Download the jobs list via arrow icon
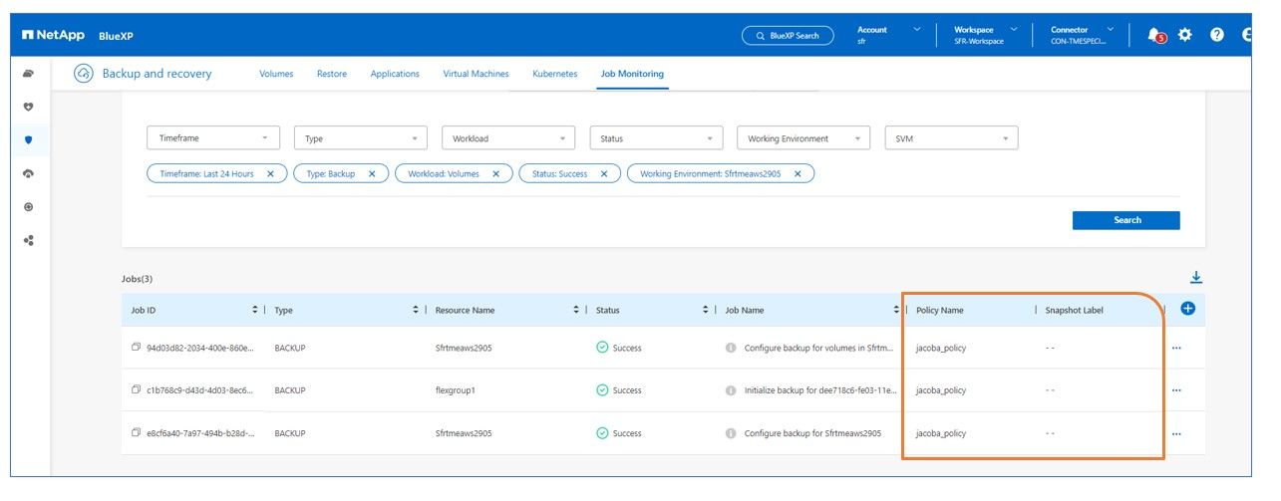The image size is (1281, 501). click(x=1196, y=278)
